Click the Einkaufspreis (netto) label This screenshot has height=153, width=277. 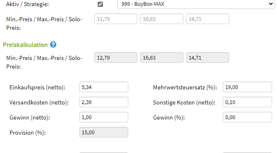(x=37, y=87)
